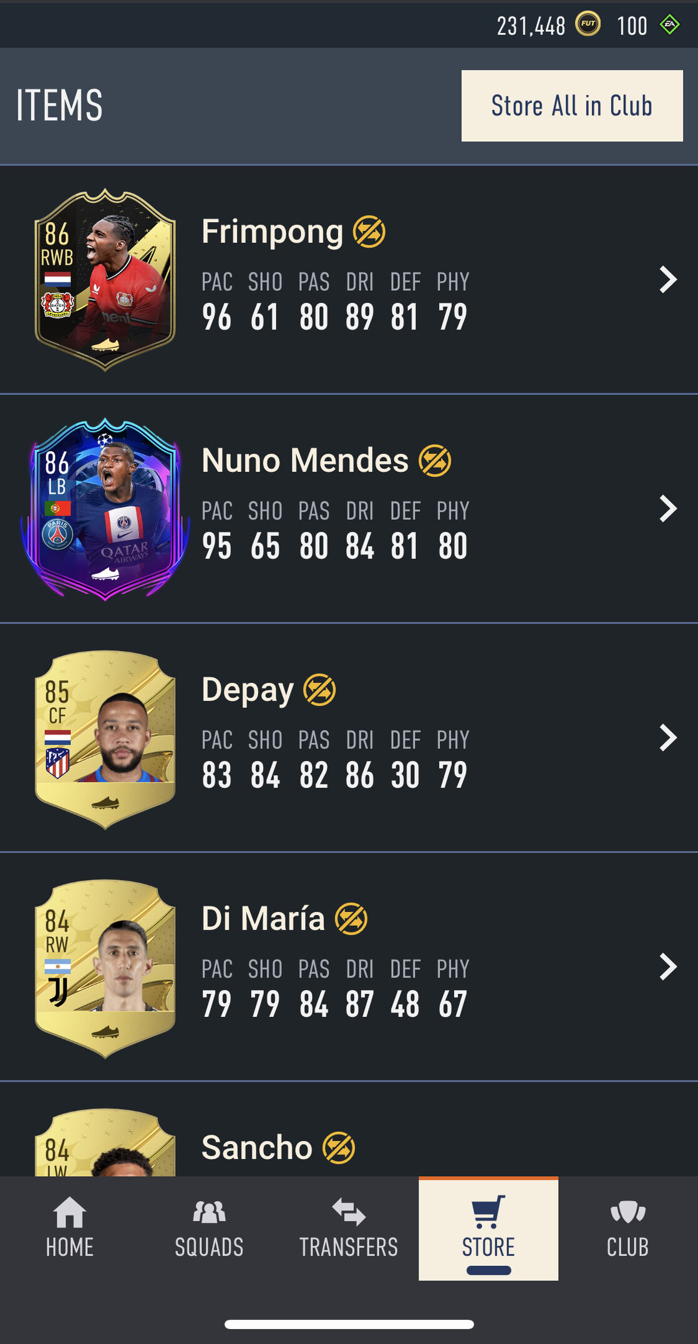Select the Nuno Mendes 86 LB card
The width and height of the screenshot is (698, 1344).
[105, 509]
